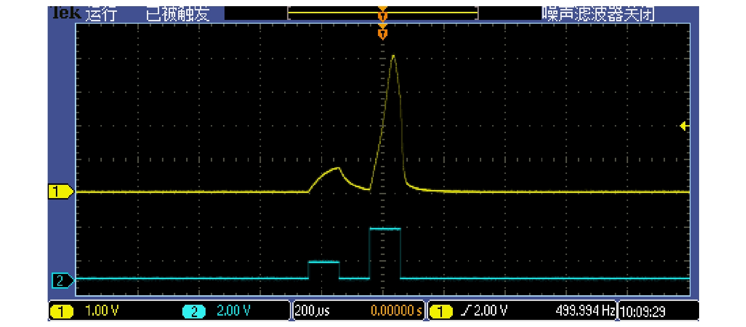Toggle the 运行 run status indicator
This screenshot has height=327, width=746.
click(x=101, y=14)
